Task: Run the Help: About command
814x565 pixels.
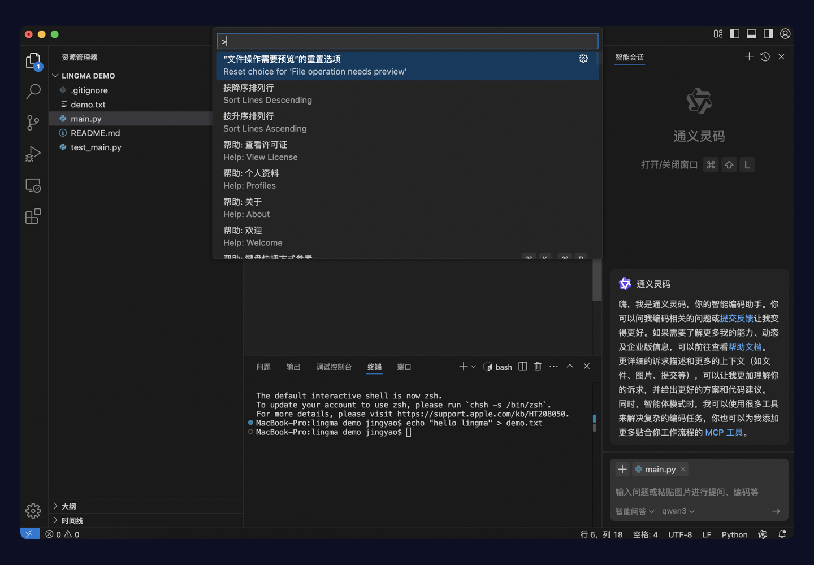Action: [x=408, y=208]
